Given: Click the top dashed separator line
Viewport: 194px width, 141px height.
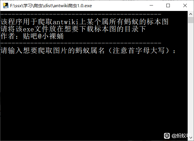Looking at the screenshot, I should tap(81, 14).
